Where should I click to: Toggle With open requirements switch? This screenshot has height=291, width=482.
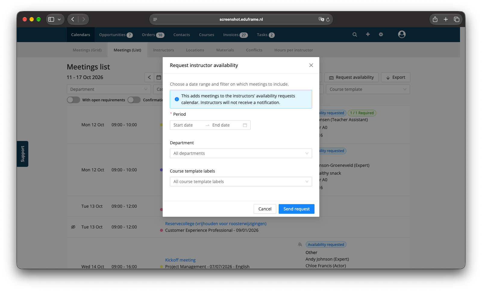[74, 100]
